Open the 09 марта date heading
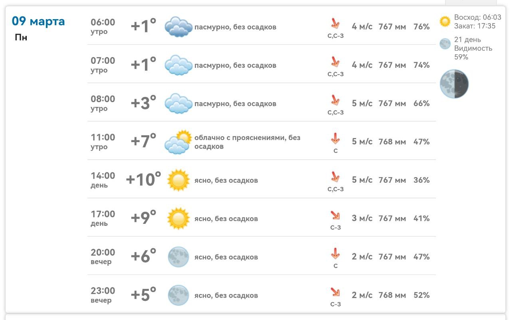Screen dimensions: 511x320 coord(38,21)
